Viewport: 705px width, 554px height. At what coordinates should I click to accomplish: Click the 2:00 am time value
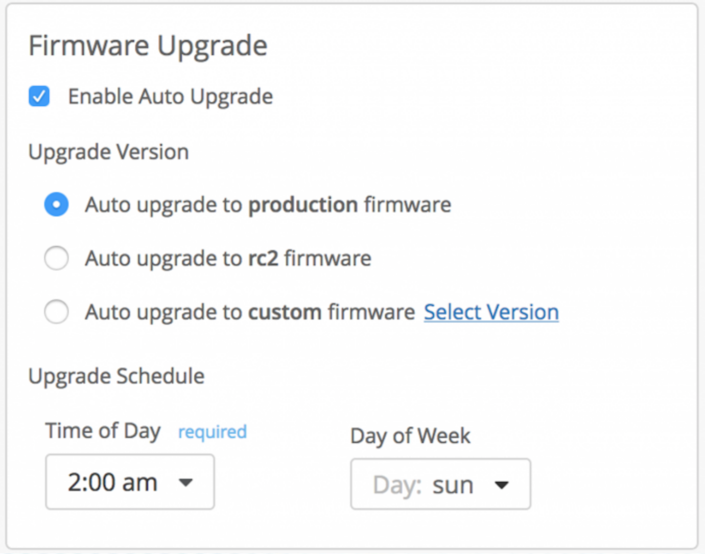coord(112,482)
